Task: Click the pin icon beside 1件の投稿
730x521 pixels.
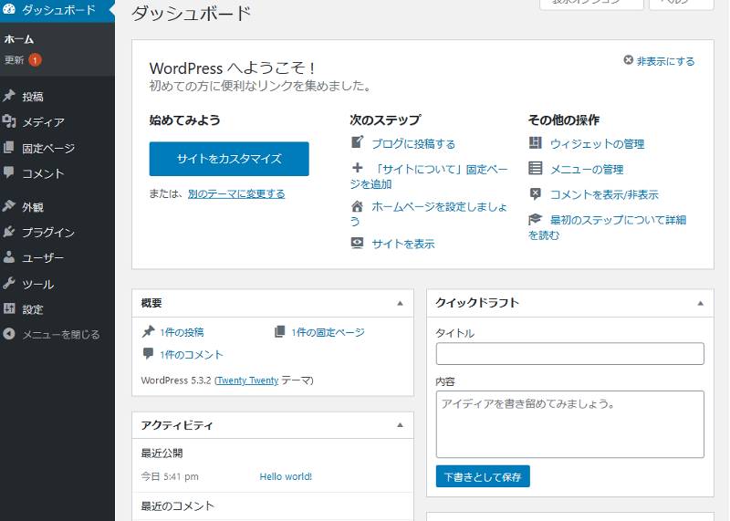Action: coord(148,331)
